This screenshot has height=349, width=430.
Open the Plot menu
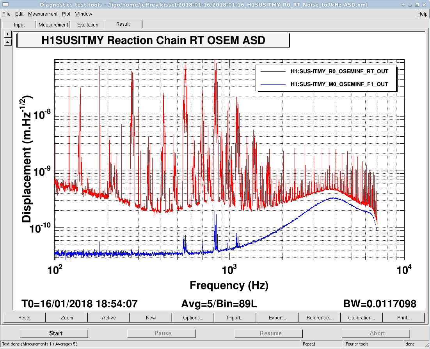point(66,14)
